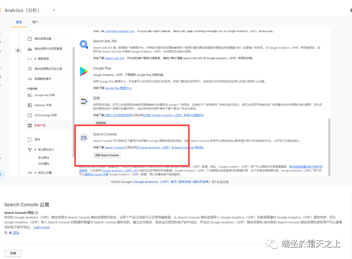Image resolution: width=352 pixels, height=259 pixels.
Task: Switch to the 用户 tab
Action: (35, 22)
